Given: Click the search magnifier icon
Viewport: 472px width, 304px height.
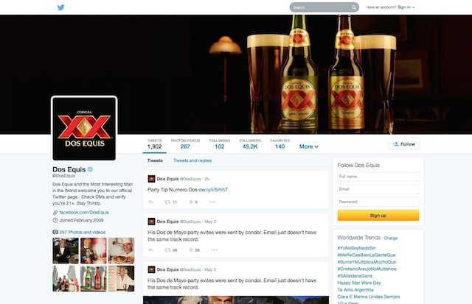Looking at the screenshot, I should [x=353, y=7].
